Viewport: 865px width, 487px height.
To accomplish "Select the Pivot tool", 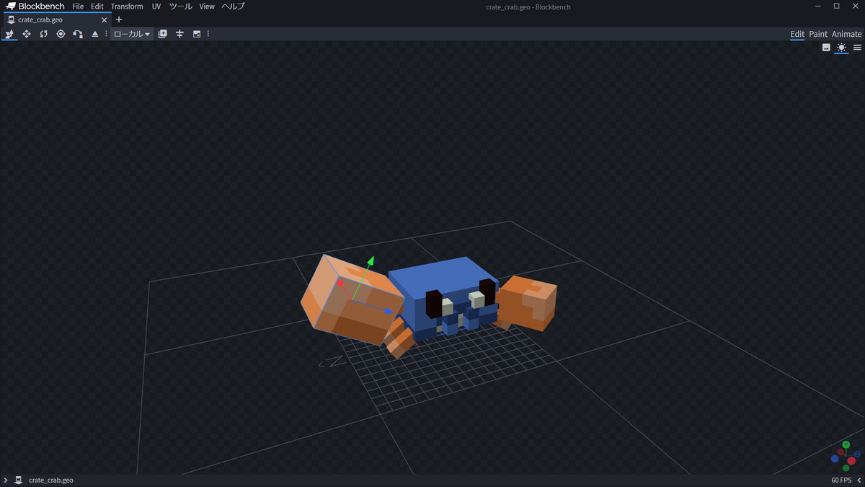I will pos(61,34).
